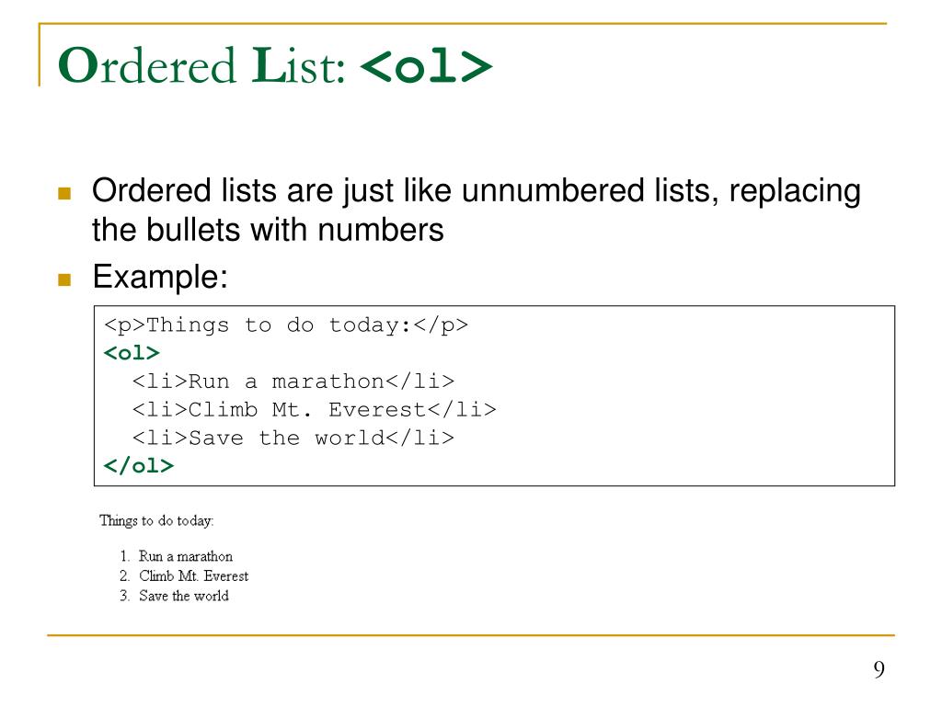Click rendered item '1. Run a marathon'
The width and height of the screenshot is (942, 706).
coord(176,556)
